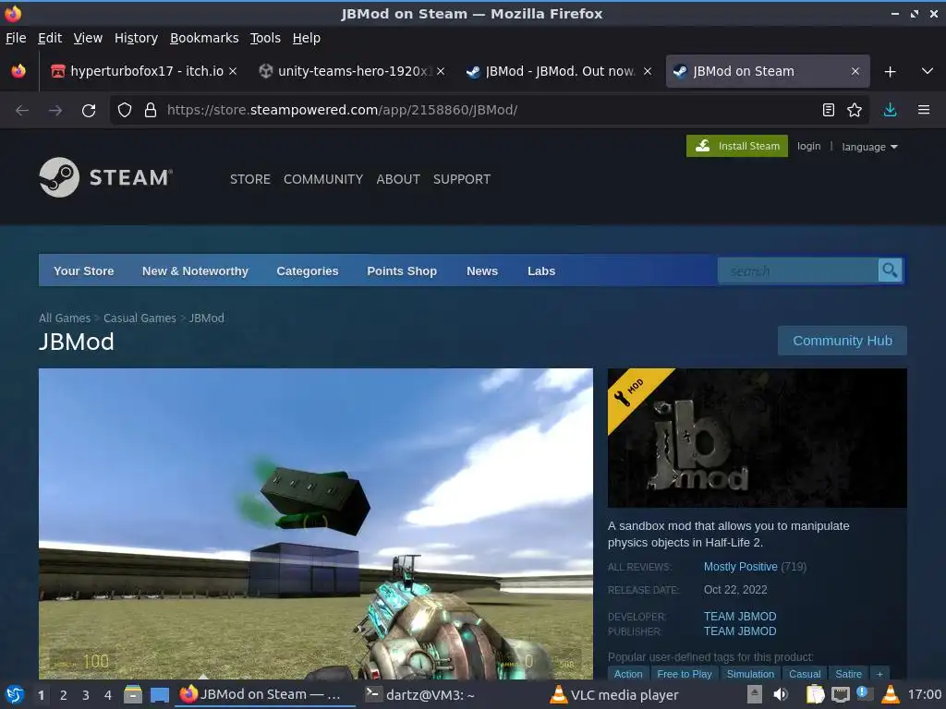
Task: Close the unity-teams-hero tab
Action: (441, 71)
